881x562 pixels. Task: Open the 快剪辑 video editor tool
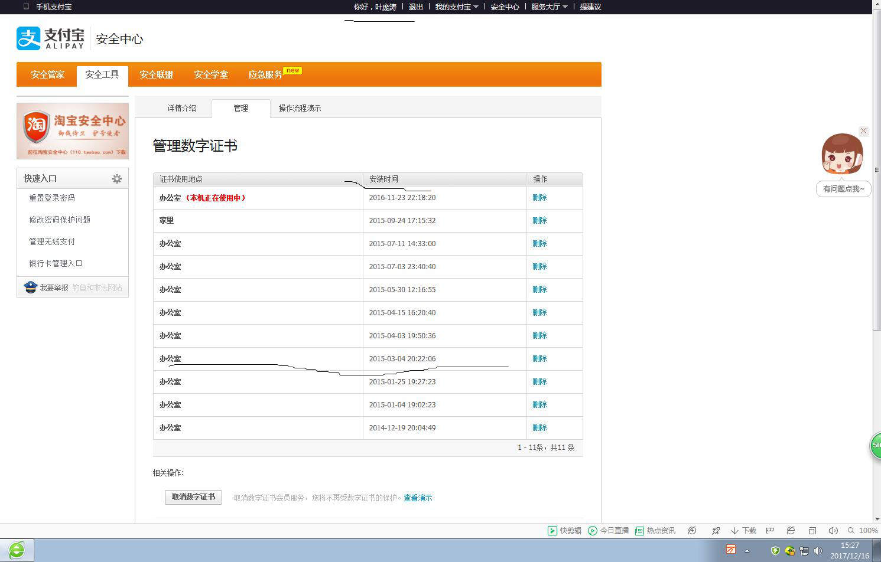coord(564,531)
